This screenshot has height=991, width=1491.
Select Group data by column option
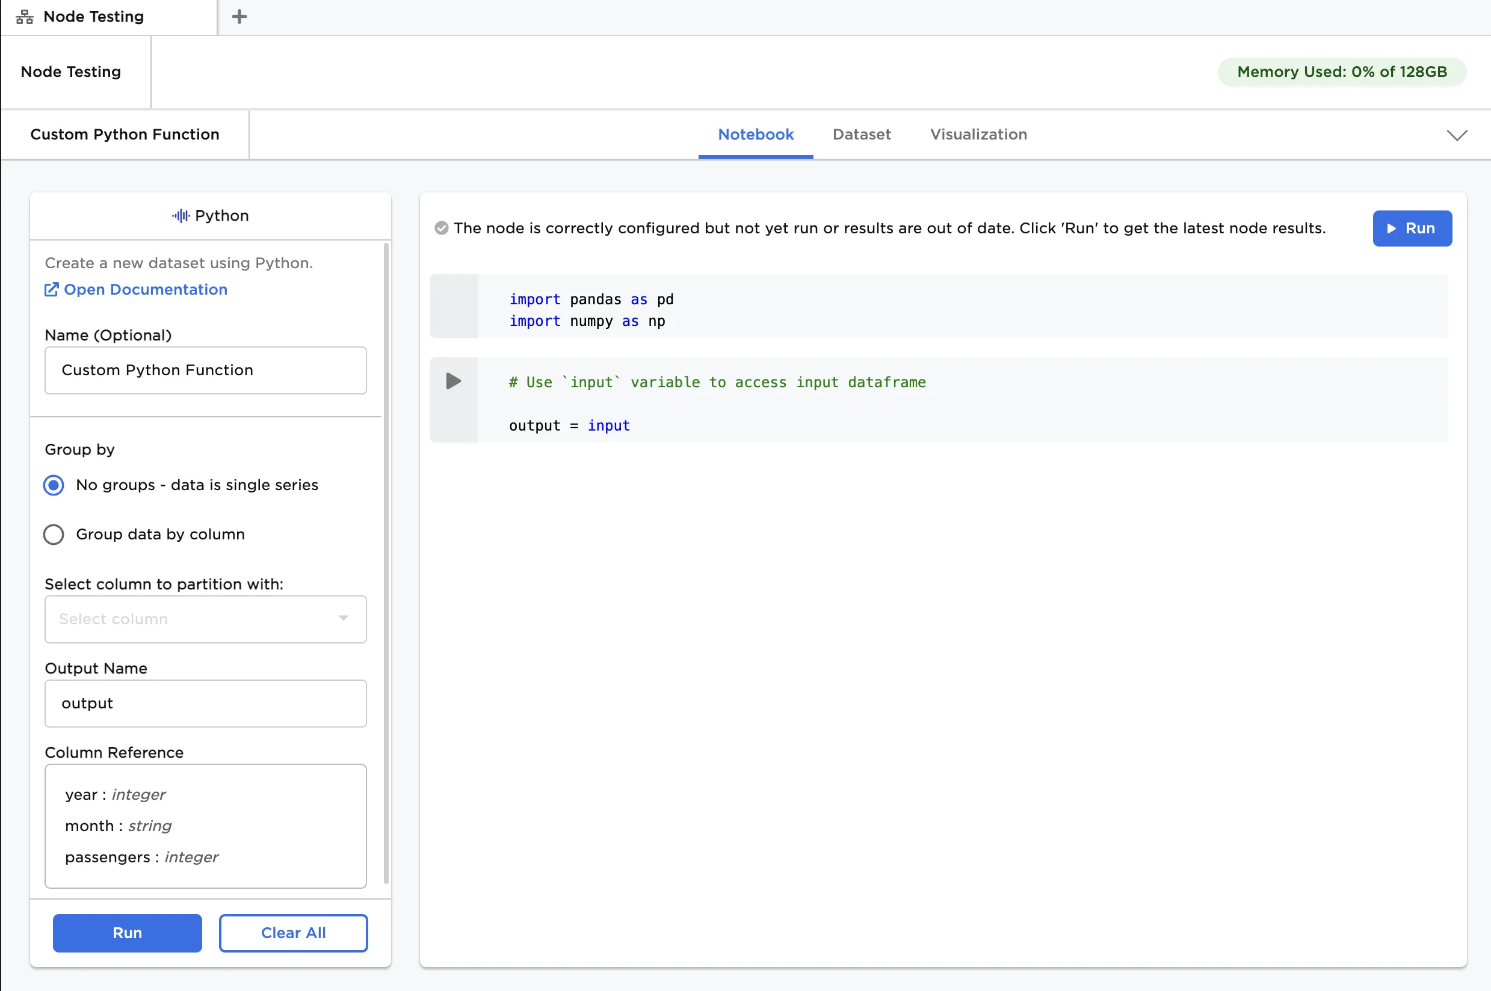pos(54,535)
